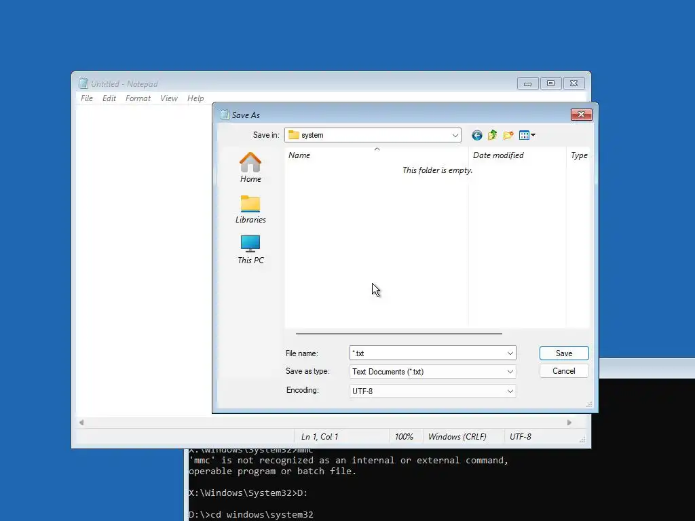The image size is (695, 521).
Task: Expand the Save in folder dropdown
Action: pos(455,135)
